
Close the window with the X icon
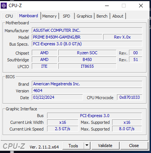141,6
